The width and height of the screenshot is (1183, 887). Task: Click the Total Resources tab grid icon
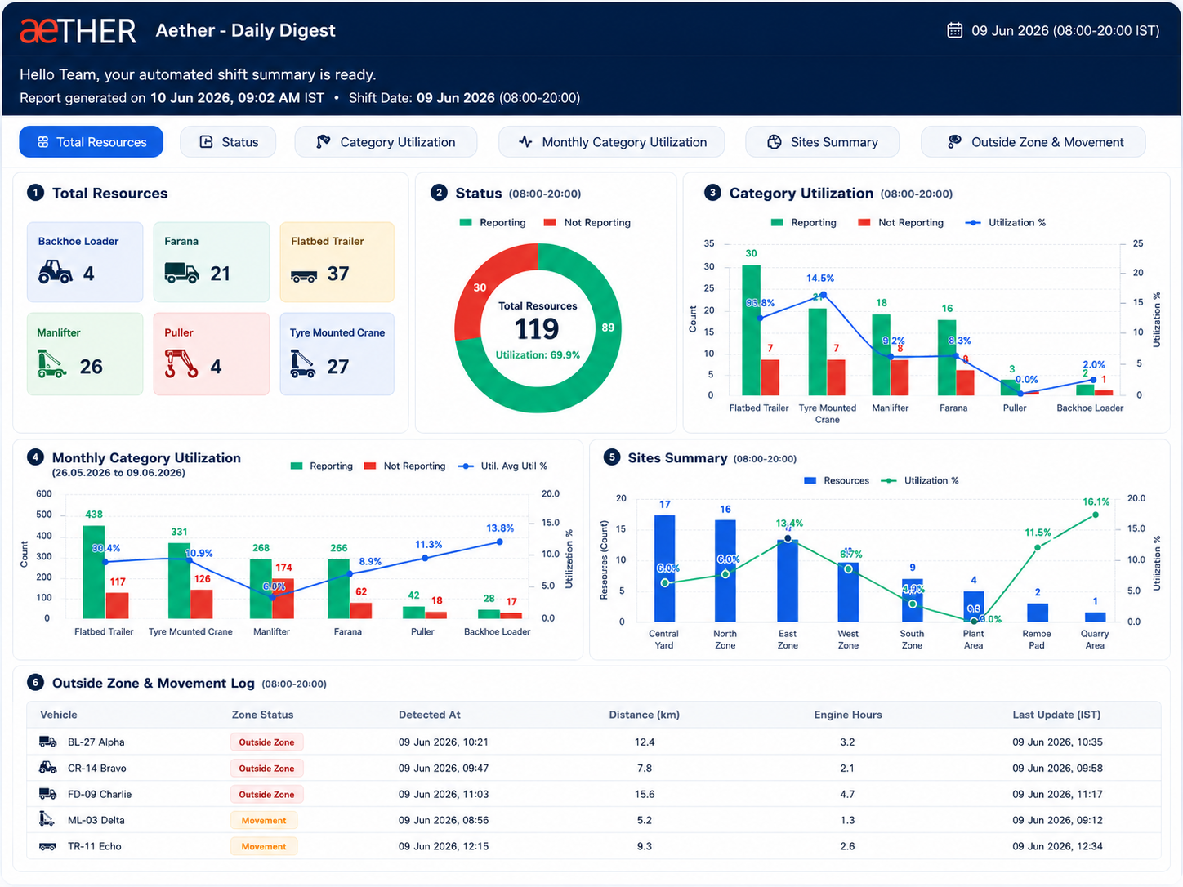pos(43,142)
